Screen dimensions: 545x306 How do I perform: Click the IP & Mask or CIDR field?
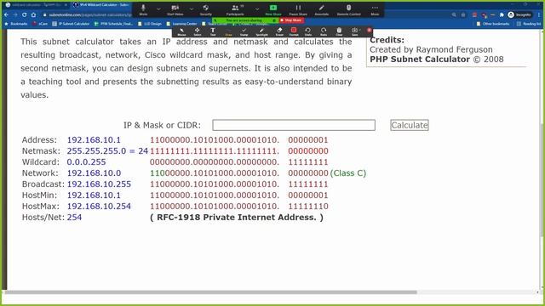[294, 125]
